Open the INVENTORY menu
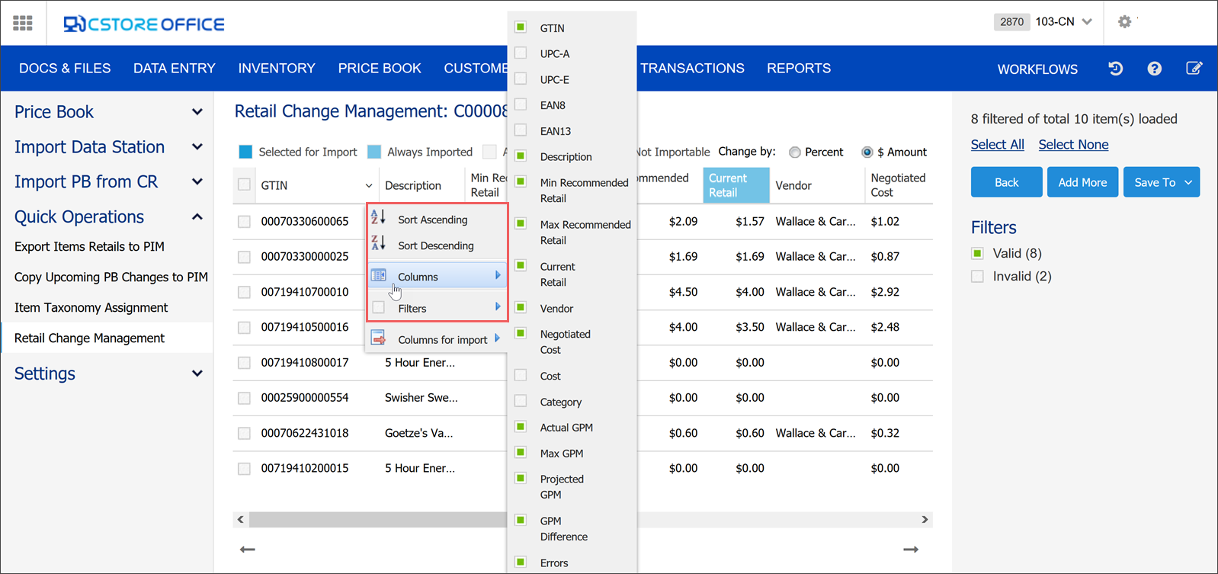1218x574 pixels. [x=277, y=69]
